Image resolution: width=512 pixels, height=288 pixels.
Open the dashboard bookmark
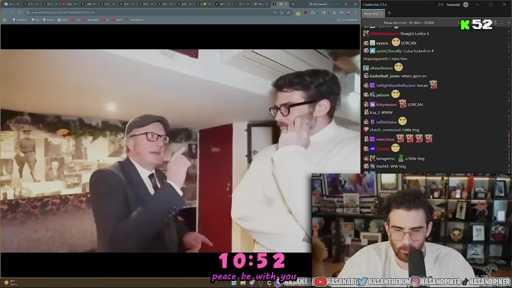click(20, 20)
